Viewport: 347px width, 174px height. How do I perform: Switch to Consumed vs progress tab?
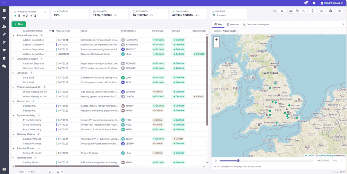(x=256, y=25)
